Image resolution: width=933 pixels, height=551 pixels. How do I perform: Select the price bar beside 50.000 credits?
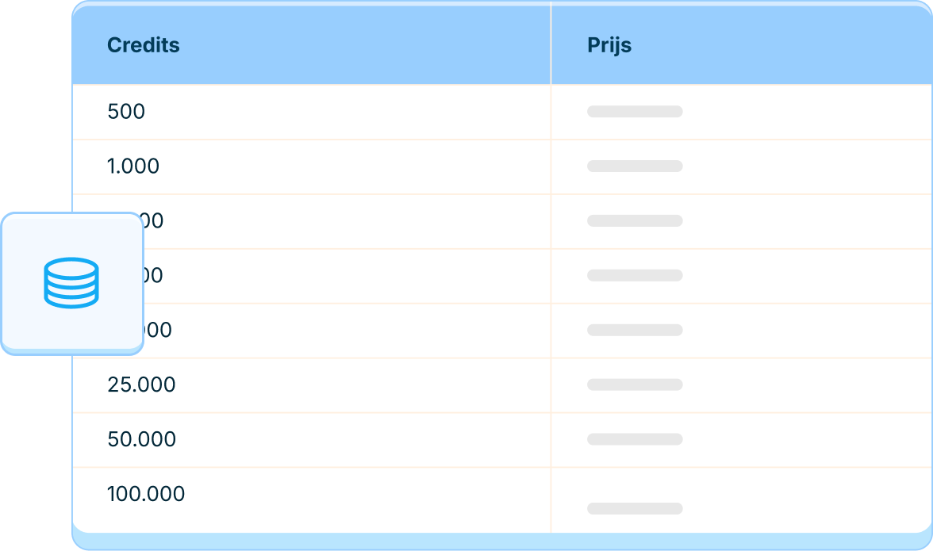(635, 439)
